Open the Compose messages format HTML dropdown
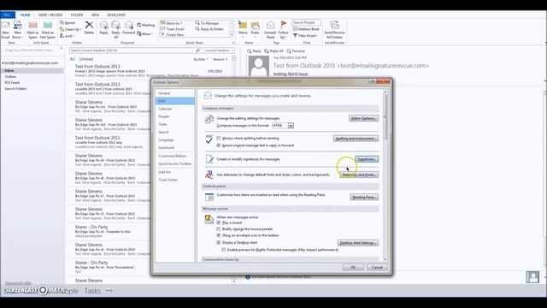Screen dimensions: 547x308 tap(291, 126)
